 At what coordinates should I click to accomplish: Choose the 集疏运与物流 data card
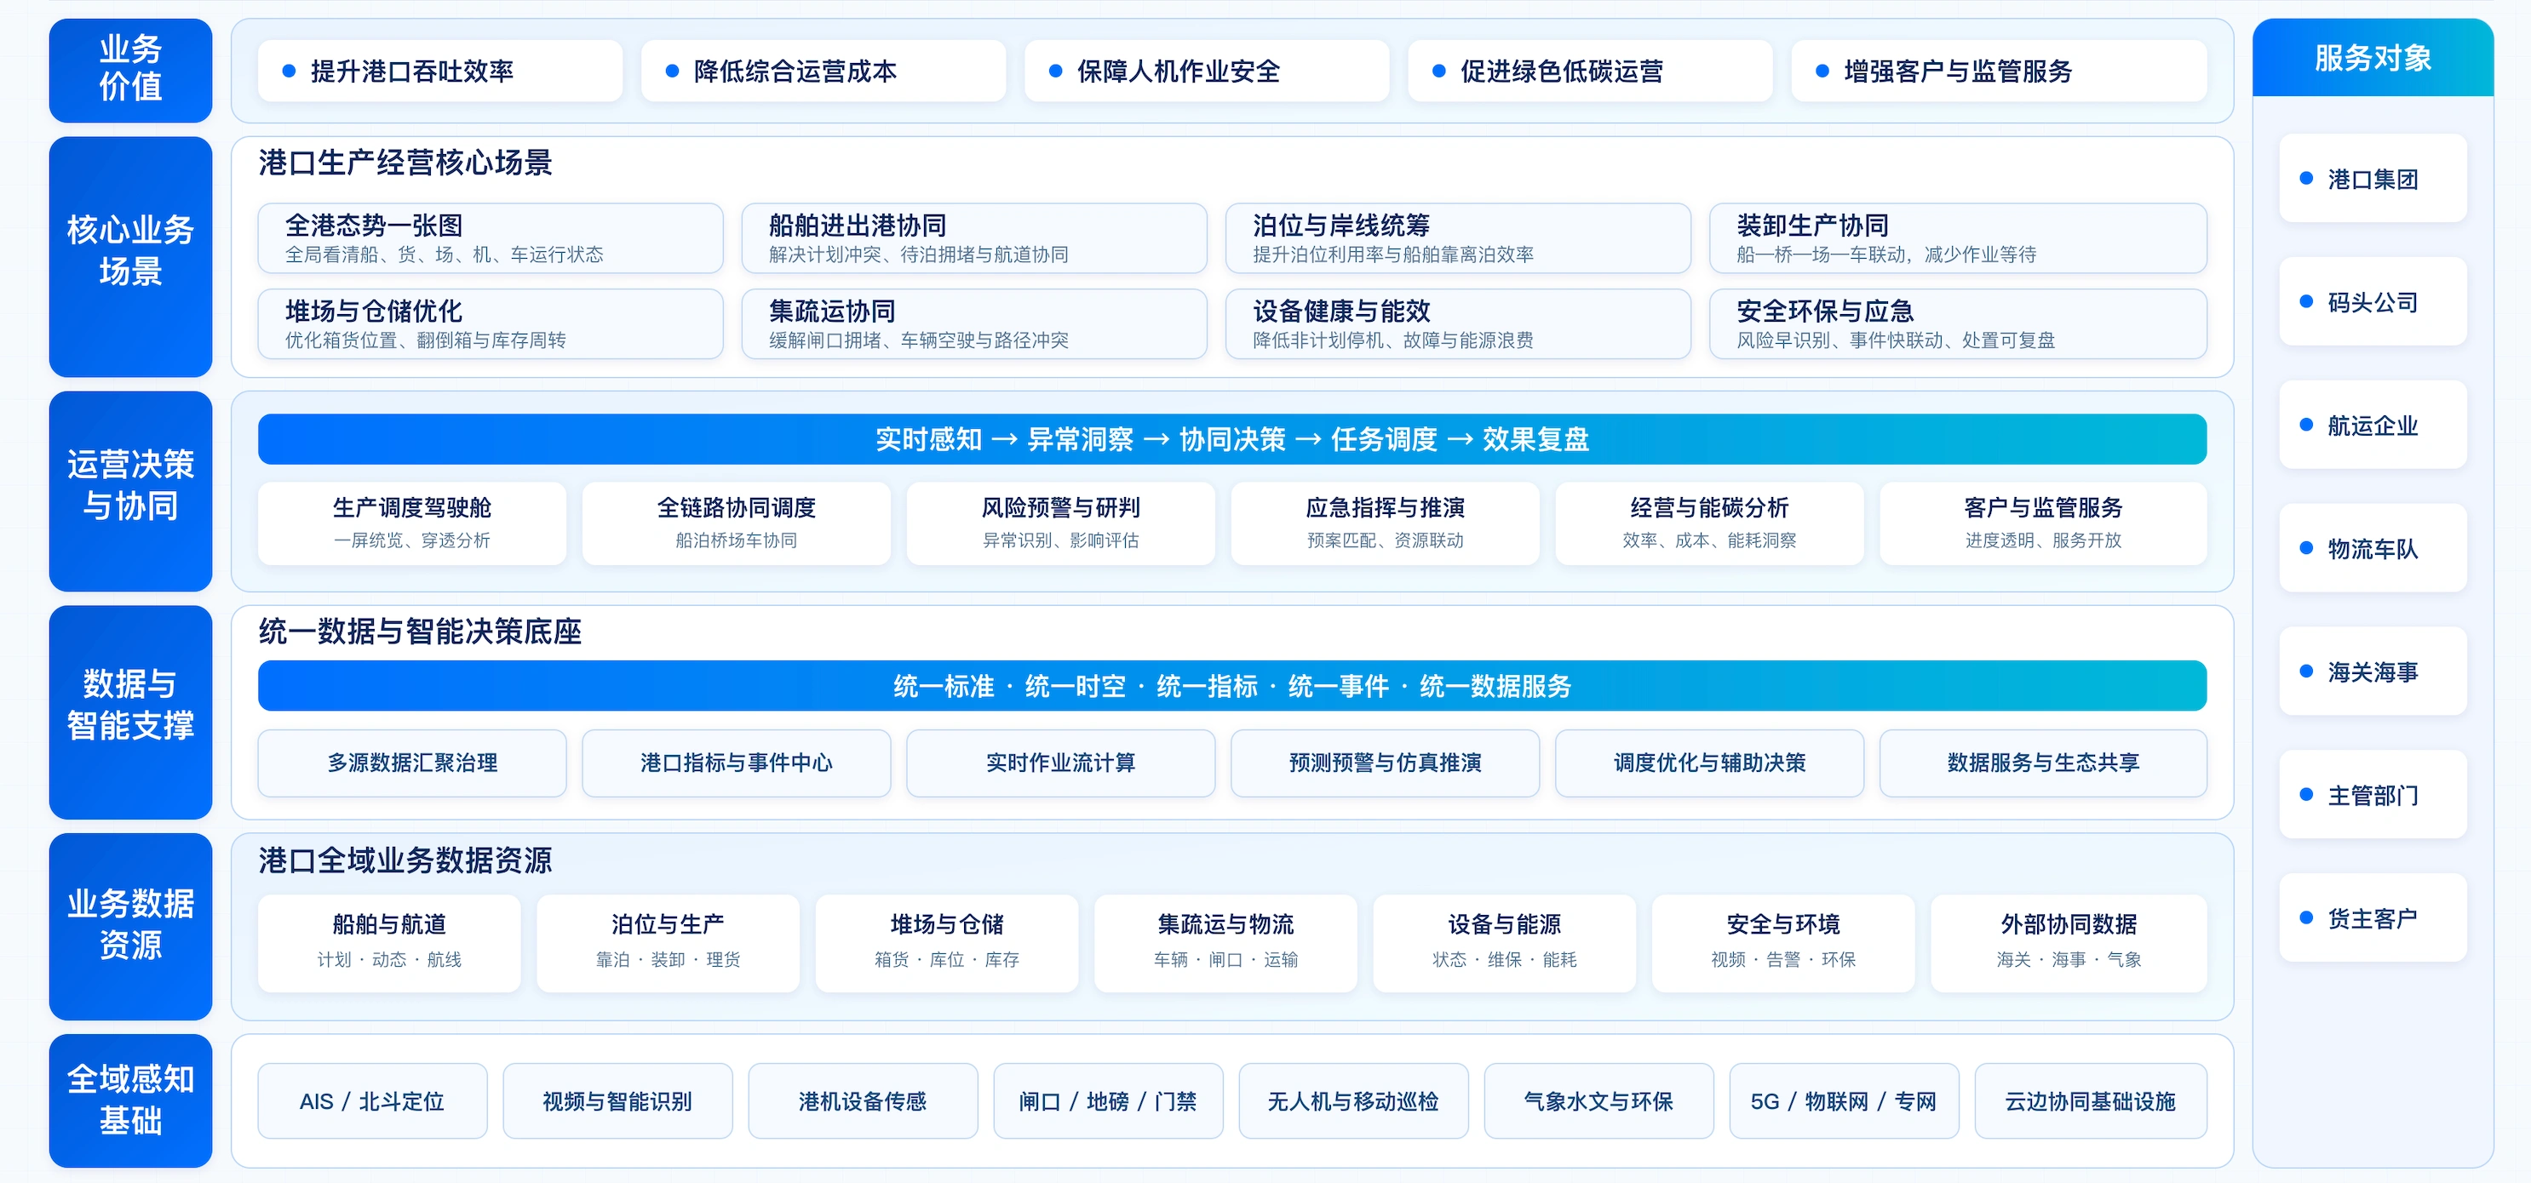[1225, 942]
